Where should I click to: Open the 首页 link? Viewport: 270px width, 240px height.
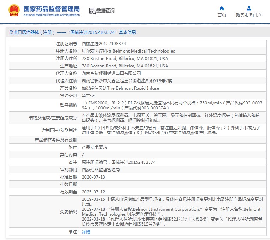tap(222, 15)
